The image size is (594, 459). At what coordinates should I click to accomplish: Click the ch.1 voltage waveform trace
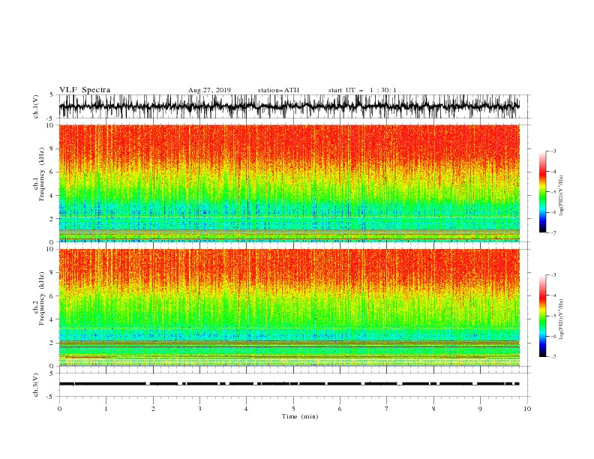pos(289,106)
